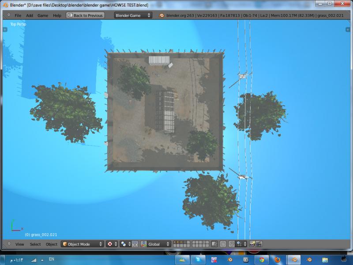Click the Back to Previous button

tap(85, 15)
